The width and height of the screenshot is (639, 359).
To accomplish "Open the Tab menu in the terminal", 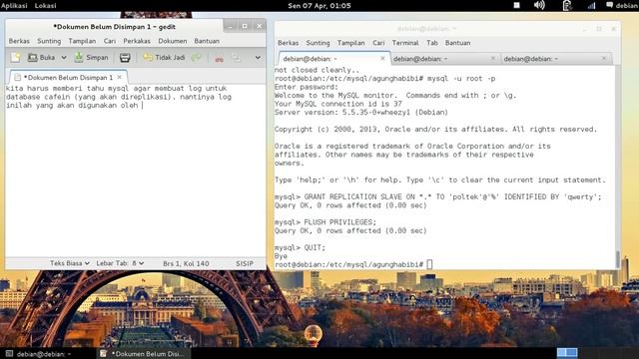I will pyautogui.click(x=432, y=43).
